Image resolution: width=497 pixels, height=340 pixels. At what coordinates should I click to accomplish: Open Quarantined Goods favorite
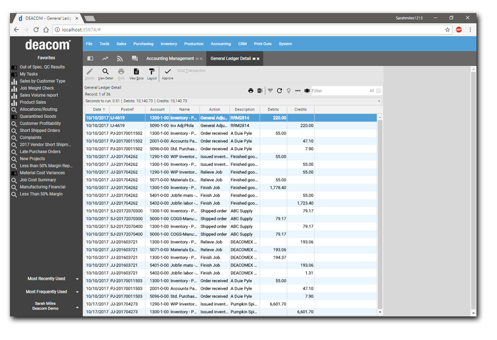38,117
